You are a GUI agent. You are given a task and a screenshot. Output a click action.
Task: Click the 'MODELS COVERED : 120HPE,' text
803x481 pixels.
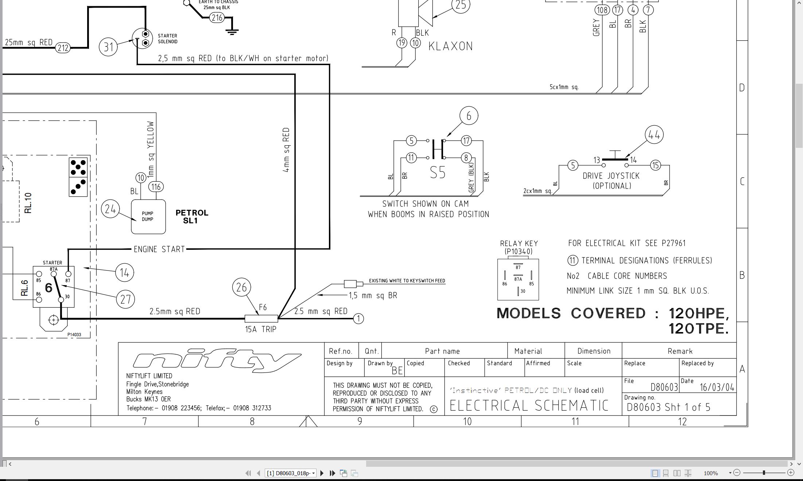tap(613, 313)
